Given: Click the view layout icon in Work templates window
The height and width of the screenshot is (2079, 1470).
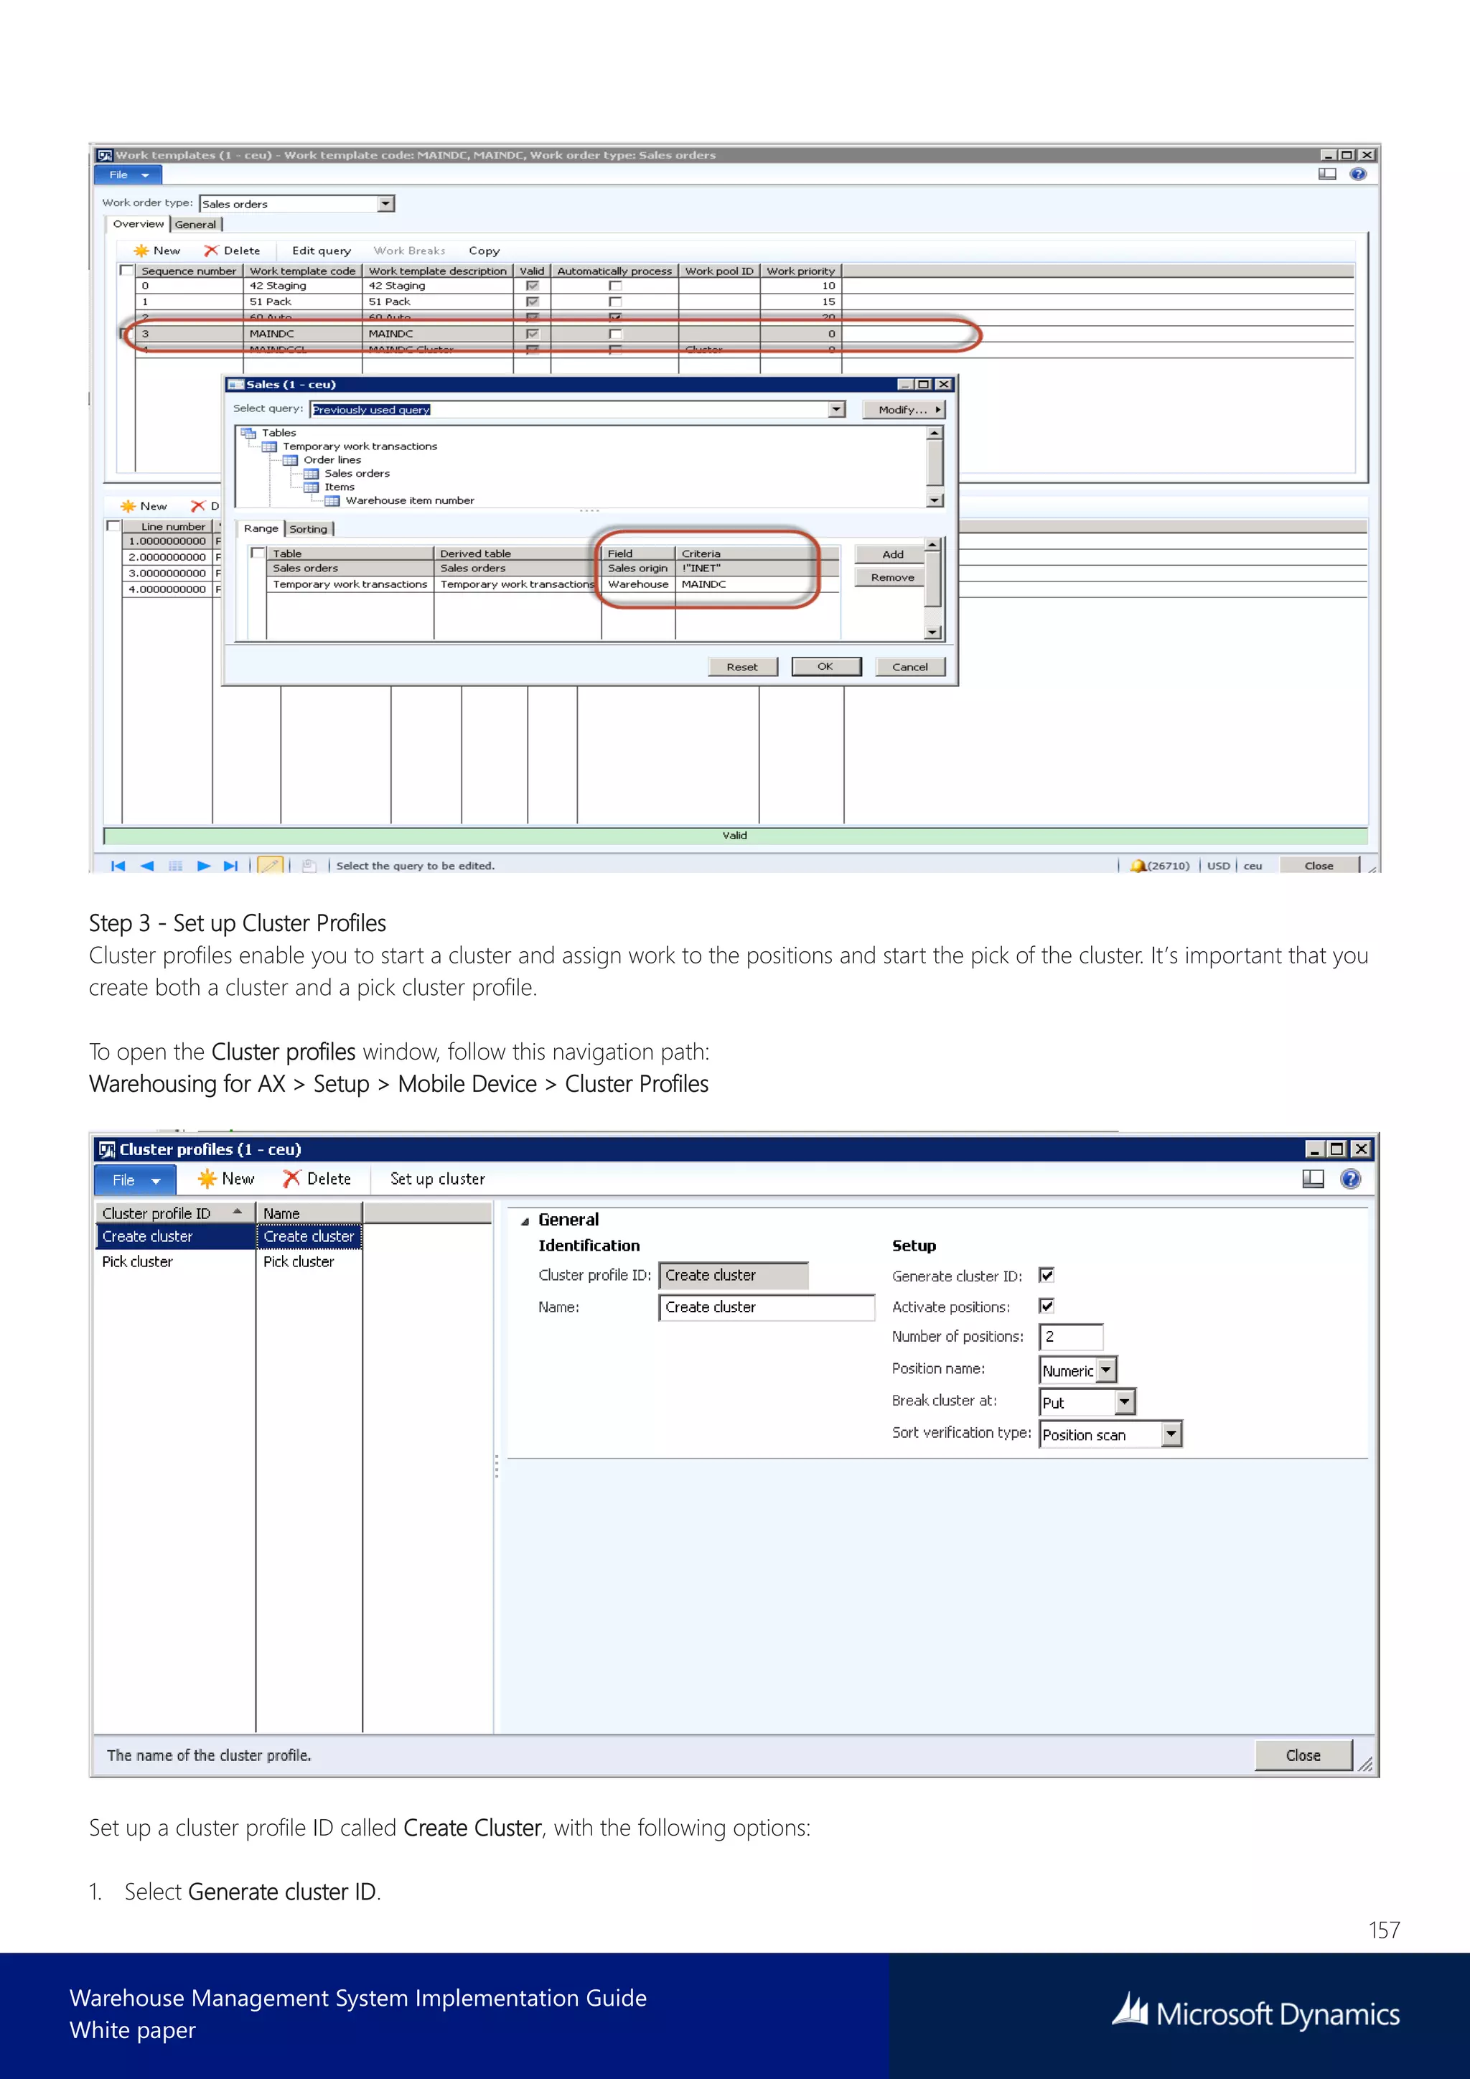Looking at the screenshot, I should tap(1327, 174).
